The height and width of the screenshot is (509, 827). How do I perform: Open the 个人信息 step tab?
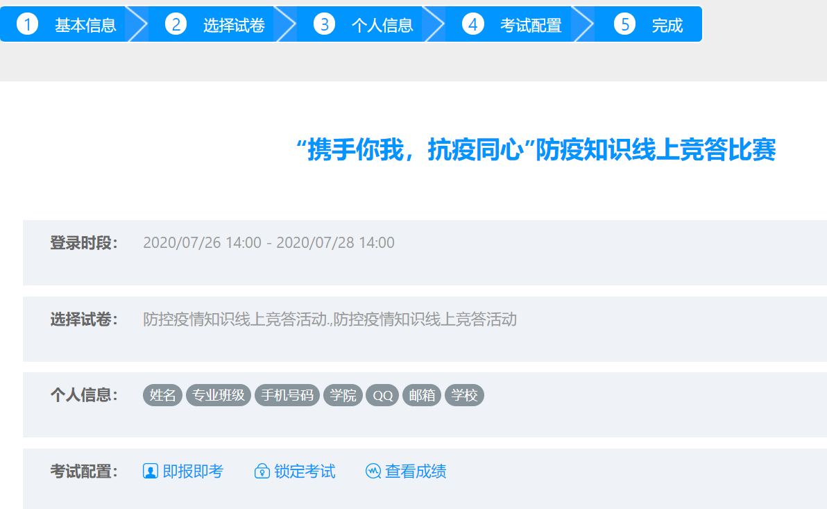click(382, 26)
